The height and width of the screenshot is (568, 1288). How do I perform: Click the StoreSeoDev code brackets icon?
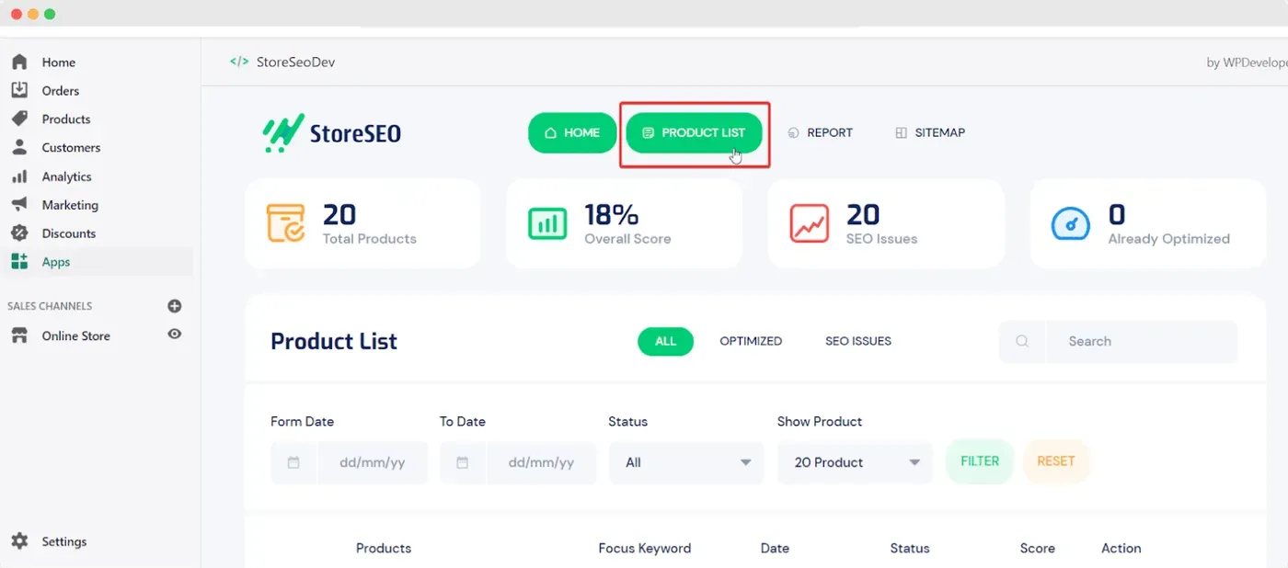point(239,62)
